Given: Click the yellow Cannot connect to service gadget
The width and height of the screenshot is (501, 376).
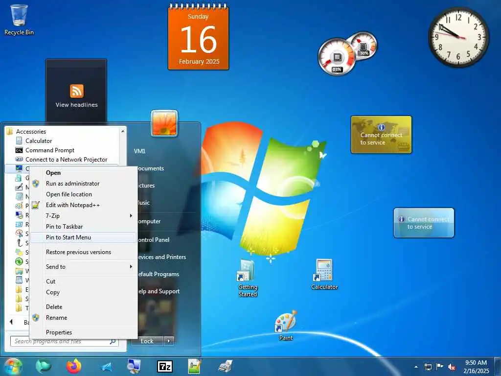Looking at the screenshot, I should (x=381, y=135).
